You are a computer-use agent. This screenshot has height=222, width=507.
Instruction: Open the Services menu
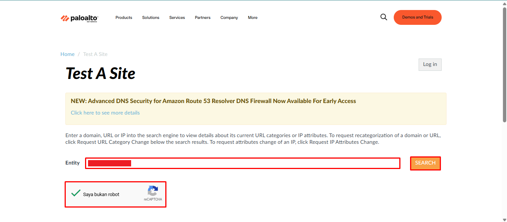click(177, 17)
